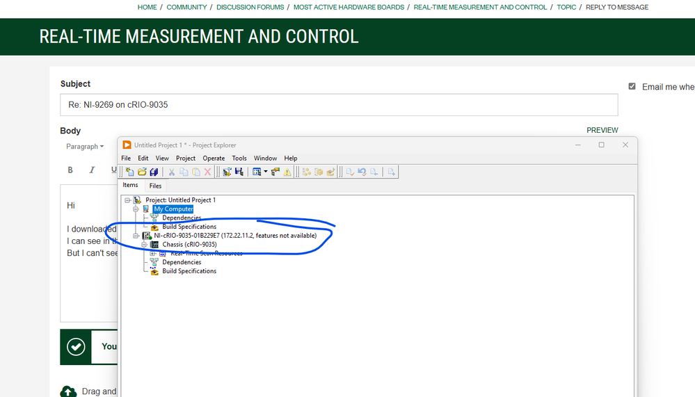Click the cRIO target device icon
The image size is (695, 397).
(x=147, y=236)
